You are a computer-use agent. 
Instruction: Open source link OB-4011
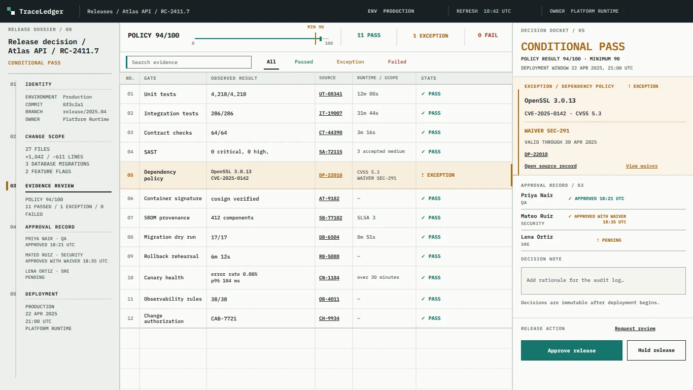329,299
